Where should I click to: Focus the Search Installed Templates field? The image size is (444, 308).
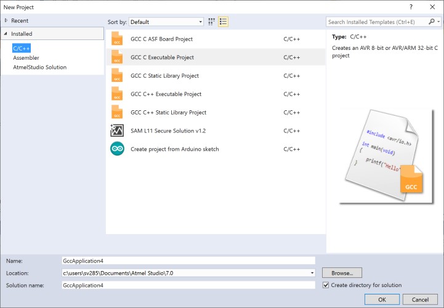377,22
